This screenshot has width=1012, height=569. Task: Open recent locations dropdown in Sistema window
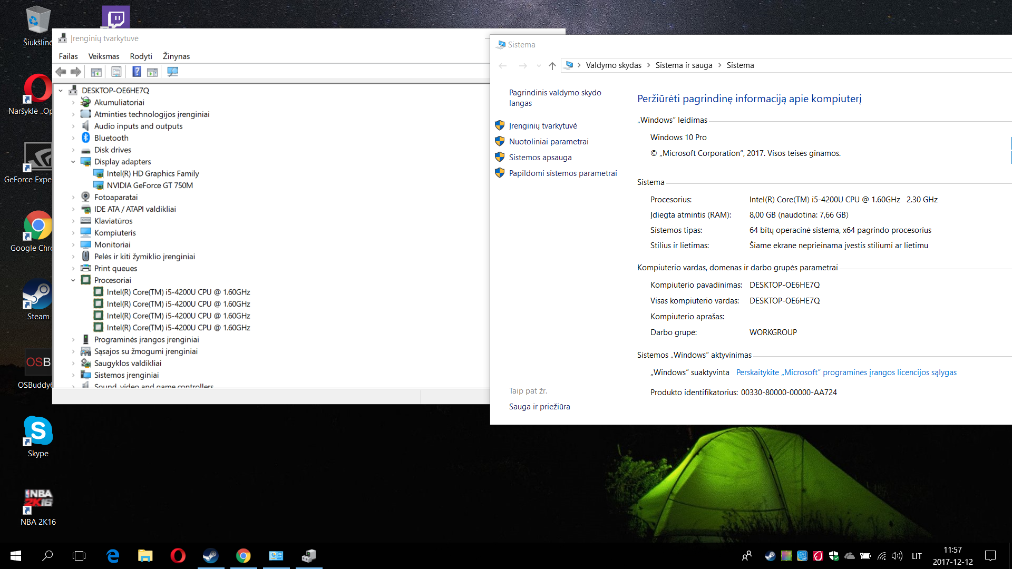[538, 66]
